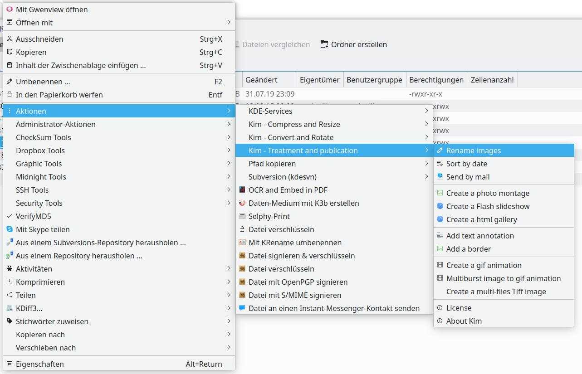Click the mail icon beside 'Send by mail'
The width and height of the screenshot is (582, 374).
click(440, 177)
